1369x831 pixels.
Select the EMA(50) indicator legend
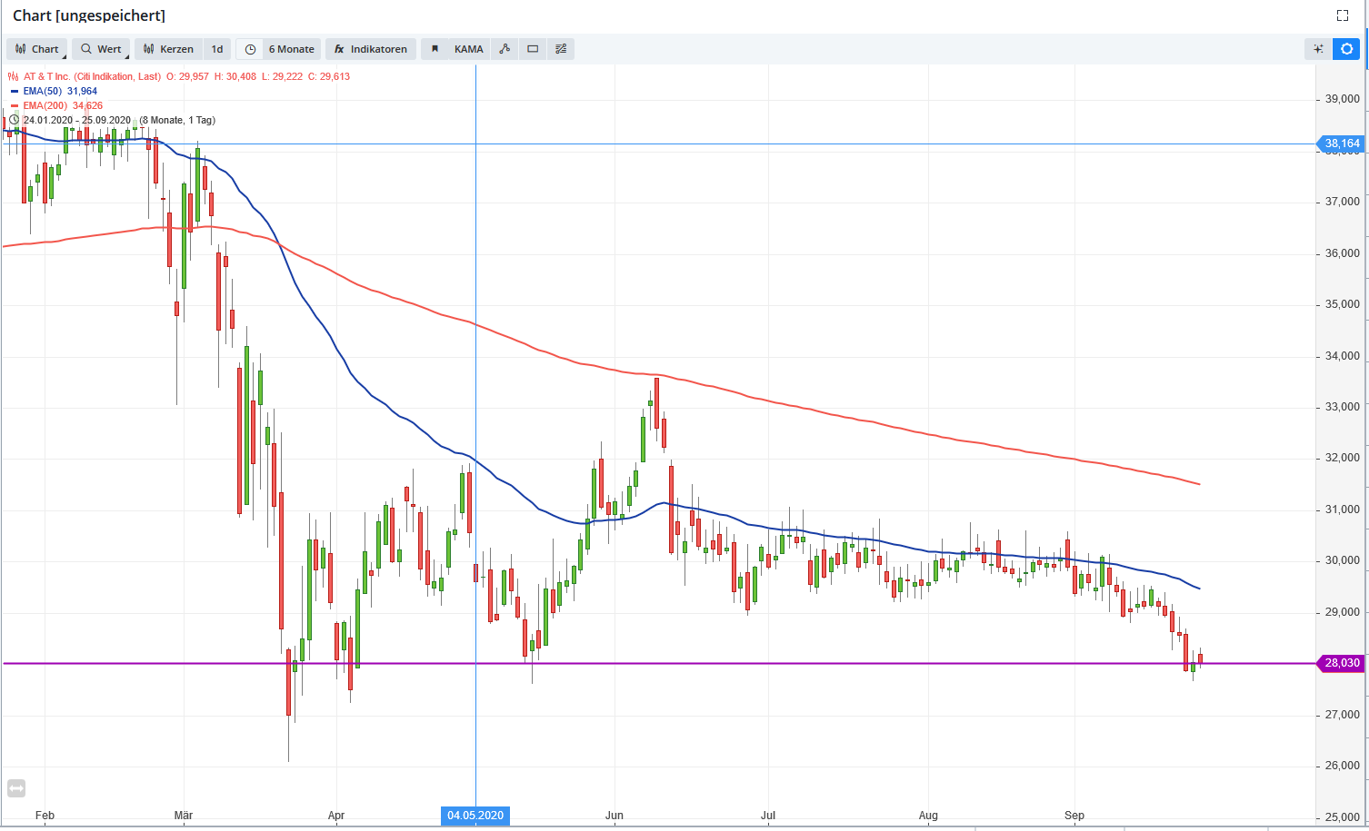(60, 91)
